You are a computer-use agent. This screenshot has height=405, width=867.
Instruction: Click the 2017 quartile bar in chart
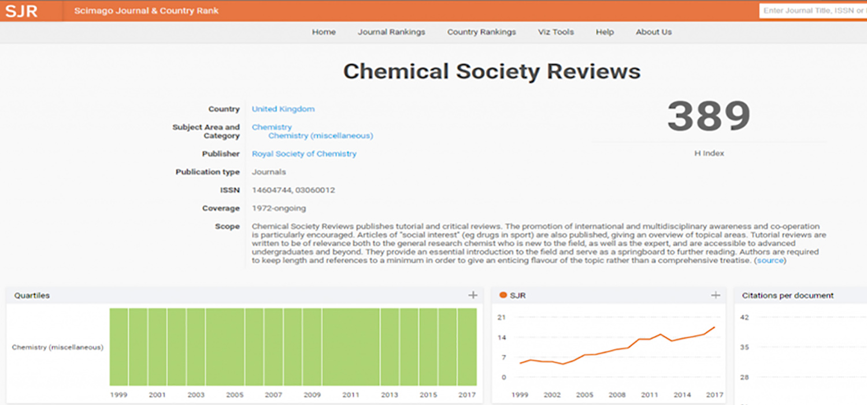467,347
